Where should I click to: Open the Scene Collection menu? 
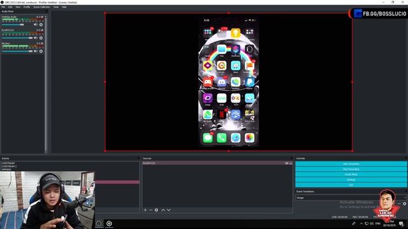[41, 7]
